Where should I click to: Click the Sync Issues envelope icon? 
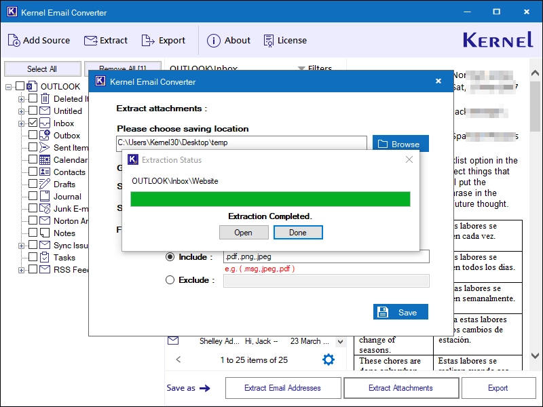click(x=45, y=245)
